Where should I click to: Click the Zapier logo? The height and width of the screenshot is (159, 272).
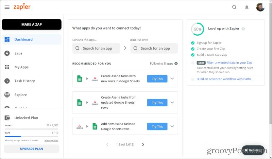(x=22, y=7)
